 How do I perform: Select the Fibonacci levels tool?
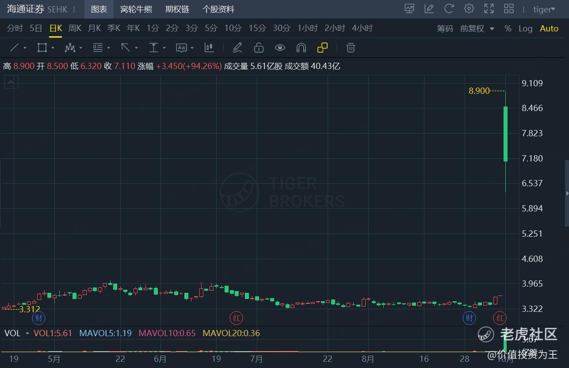[x=98, y=48]
